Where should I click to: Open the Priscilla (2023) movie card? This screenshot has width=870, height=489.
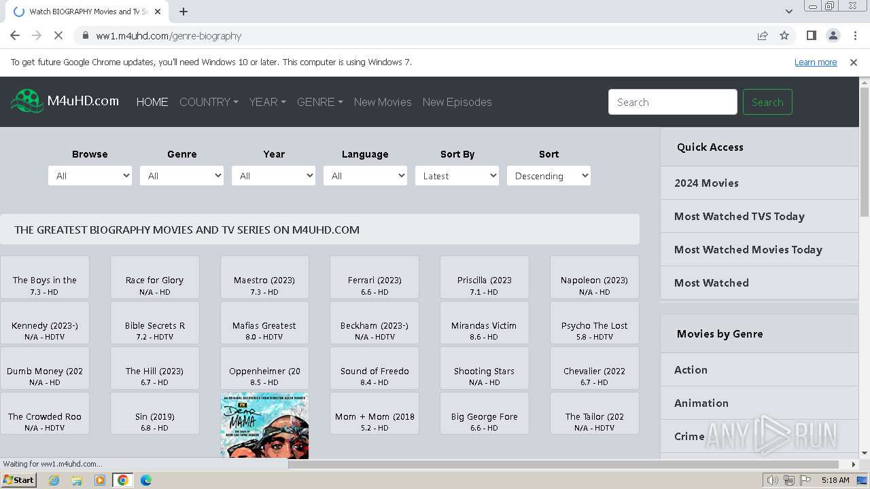(x=484, y=277)
